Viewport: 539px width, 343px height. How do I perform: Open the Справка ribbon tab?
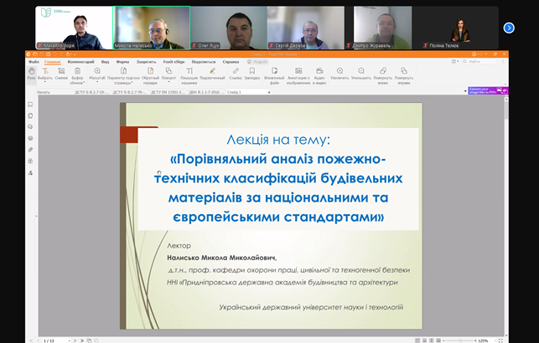pos(231,62)
